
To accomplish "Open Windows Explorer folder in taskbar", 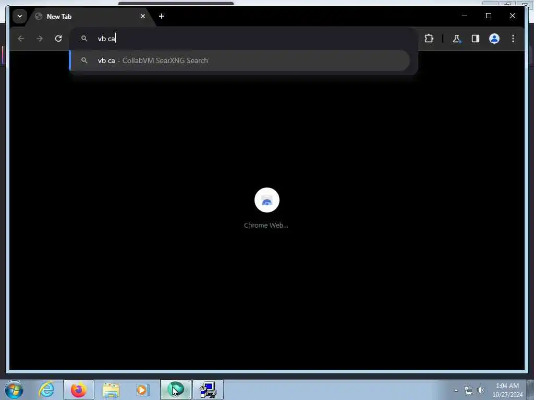I will tap(111, 390).
